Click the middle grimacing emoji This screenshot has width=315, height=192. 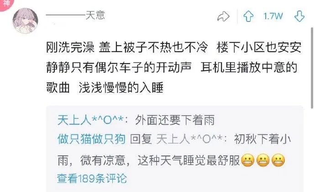263,160
